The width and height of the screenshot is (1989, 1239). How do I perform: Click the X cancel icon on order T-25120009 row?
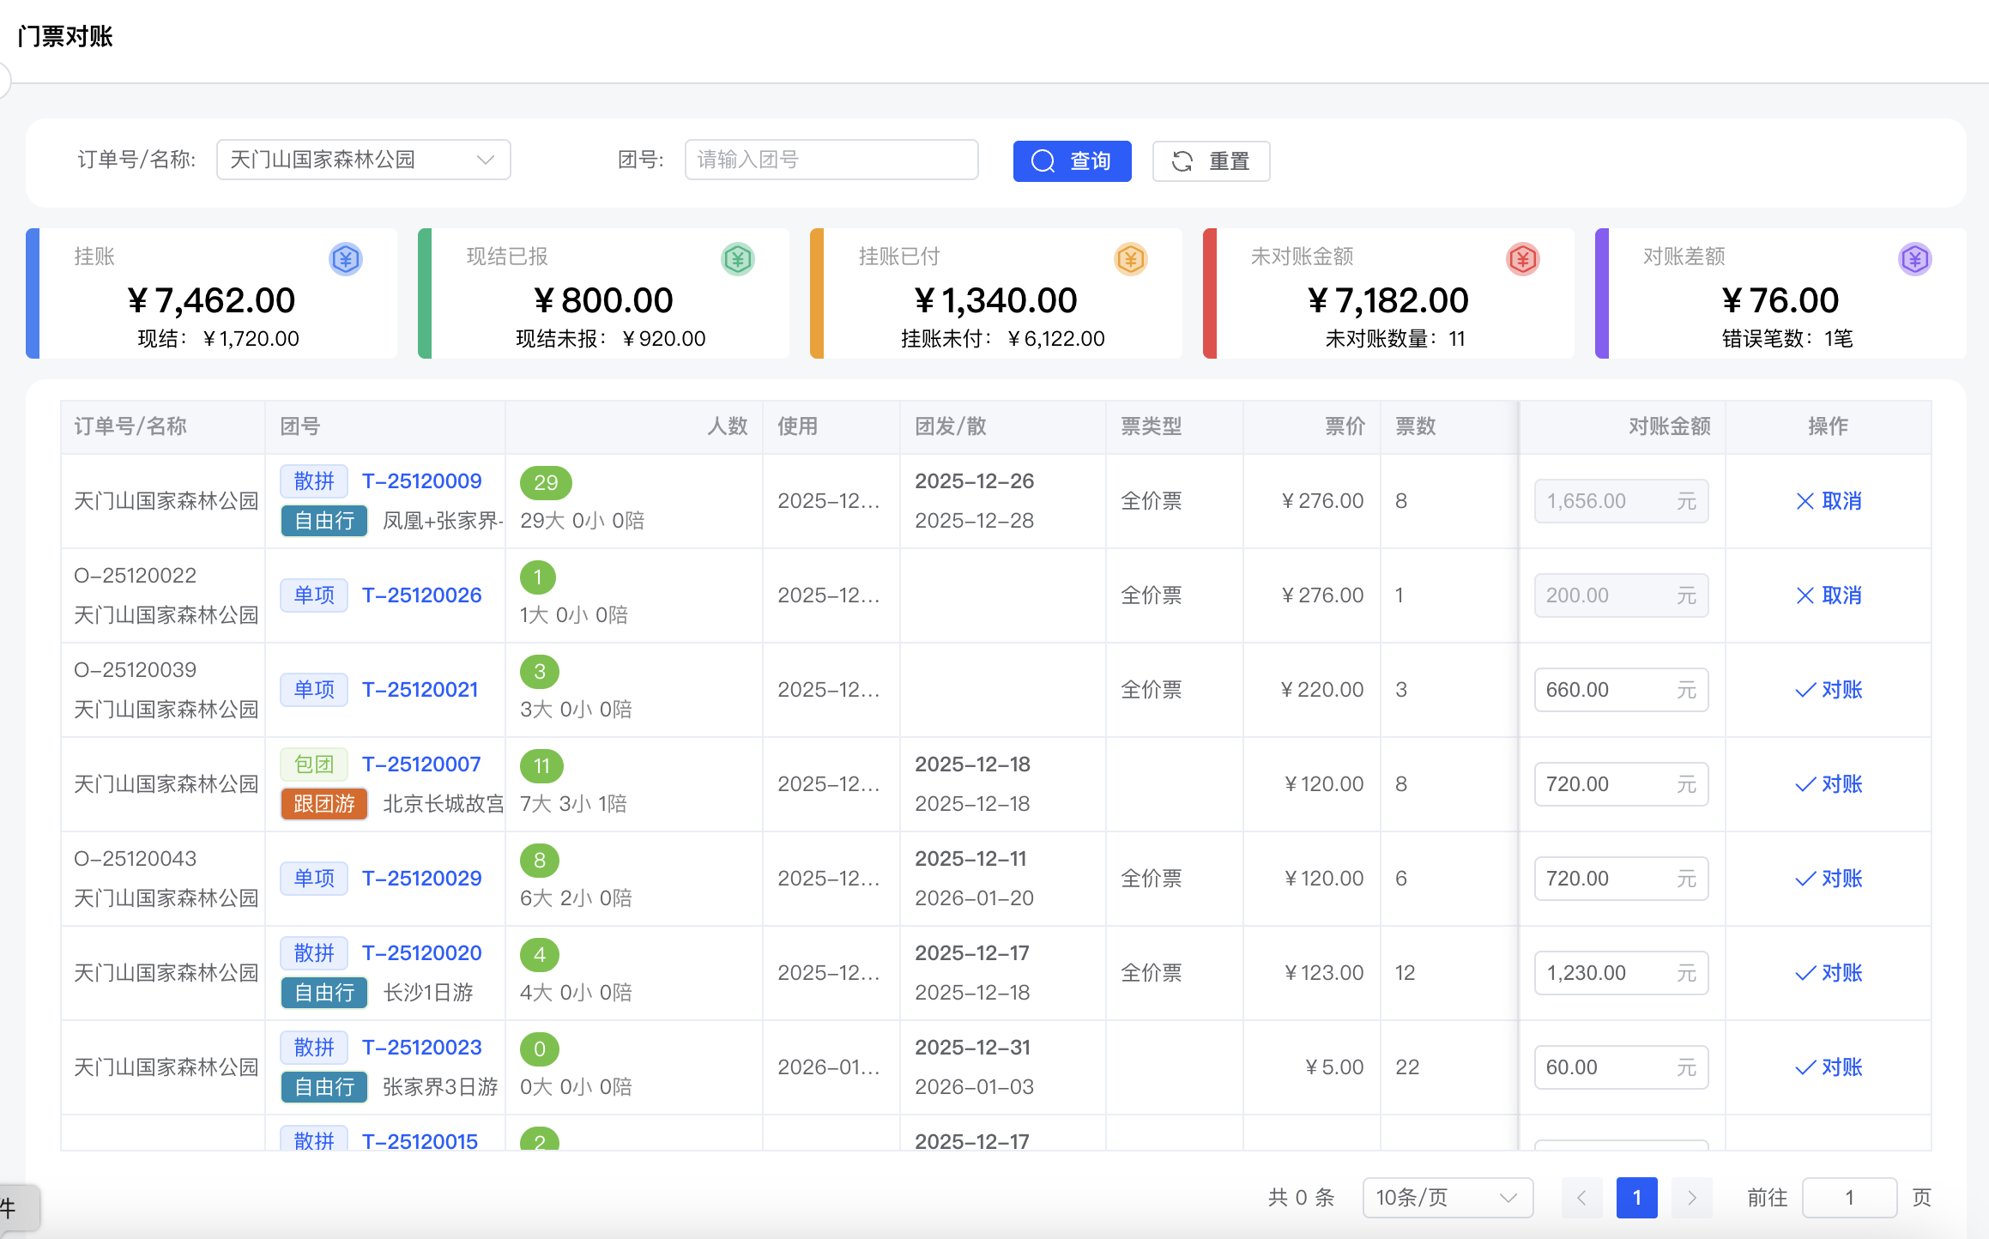pos(1804,501)
